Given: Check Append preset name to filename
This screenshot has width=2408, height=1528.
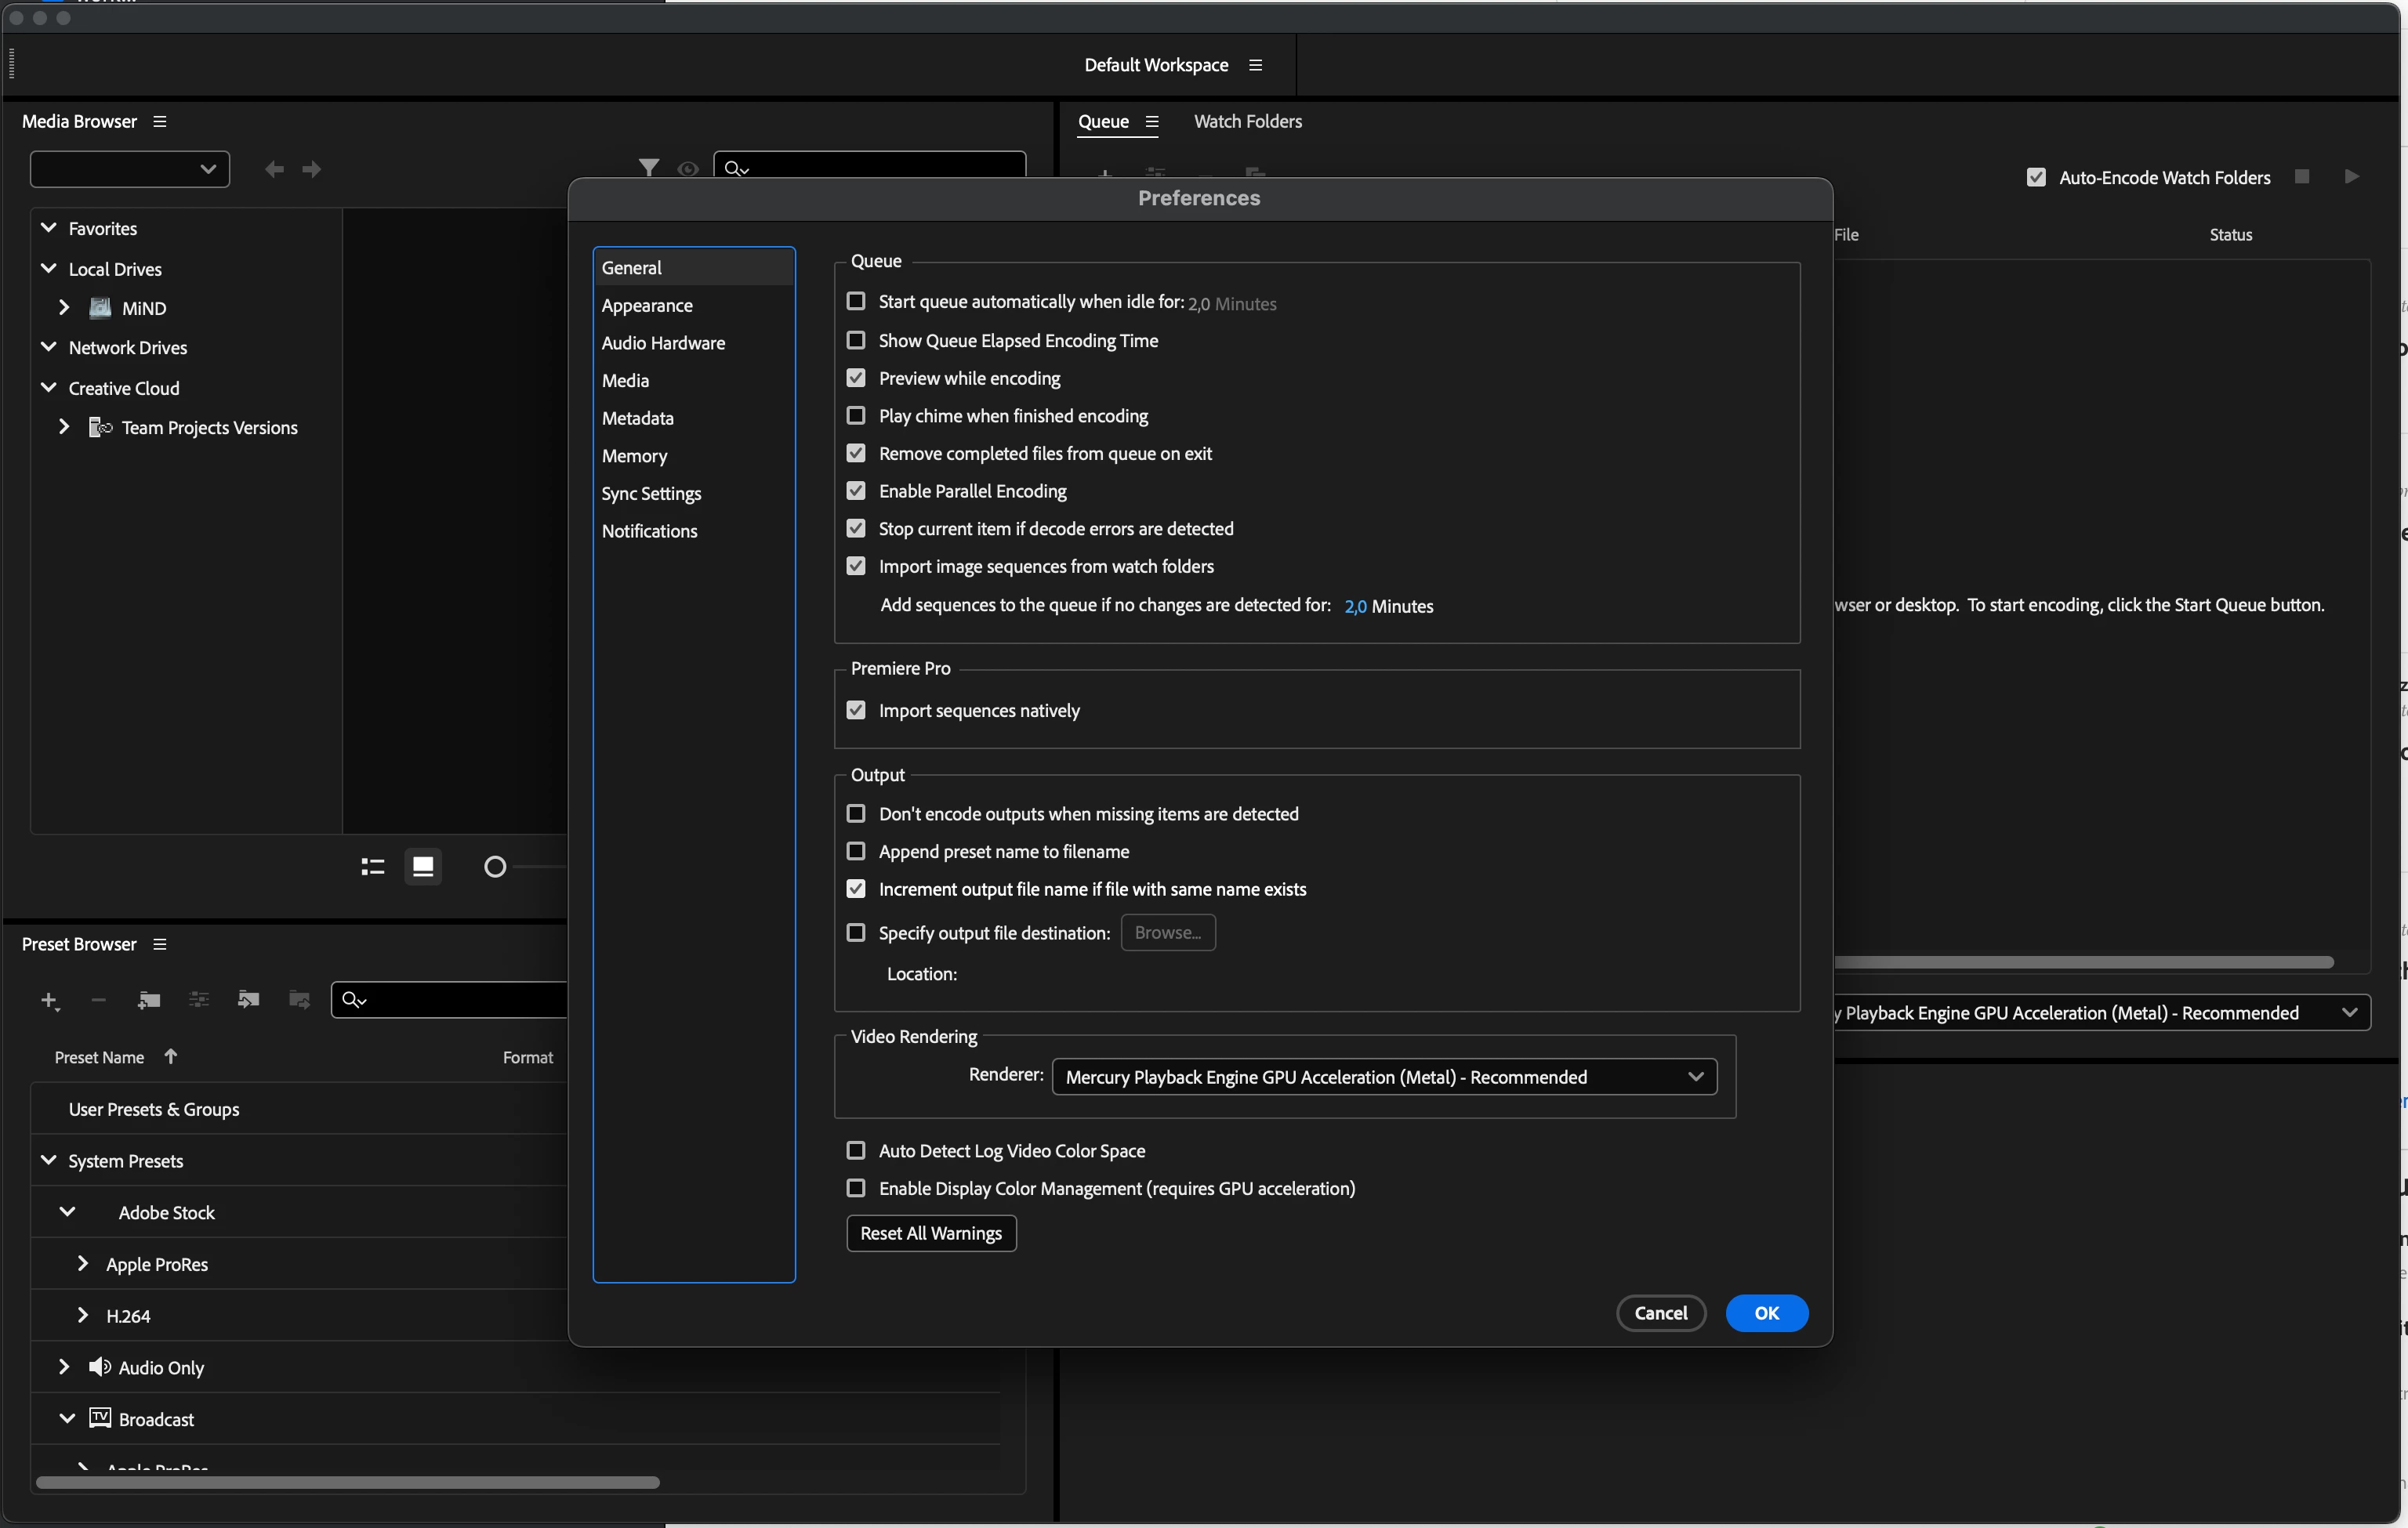Looking at the screenshot, I should click(x=856, y=852).
